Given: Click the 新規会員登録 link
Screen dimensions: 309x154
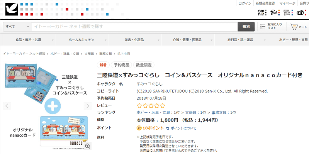Looking at the screenshot, I should click(265, 3).
